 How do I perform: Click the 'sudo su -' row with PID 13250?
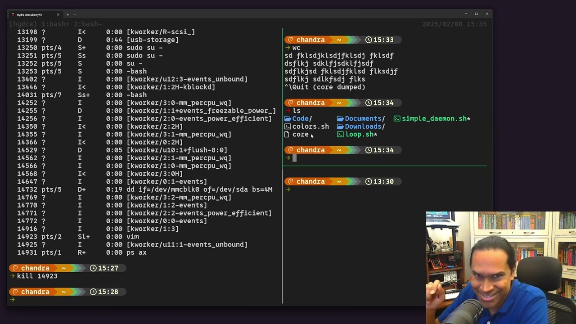90,48
